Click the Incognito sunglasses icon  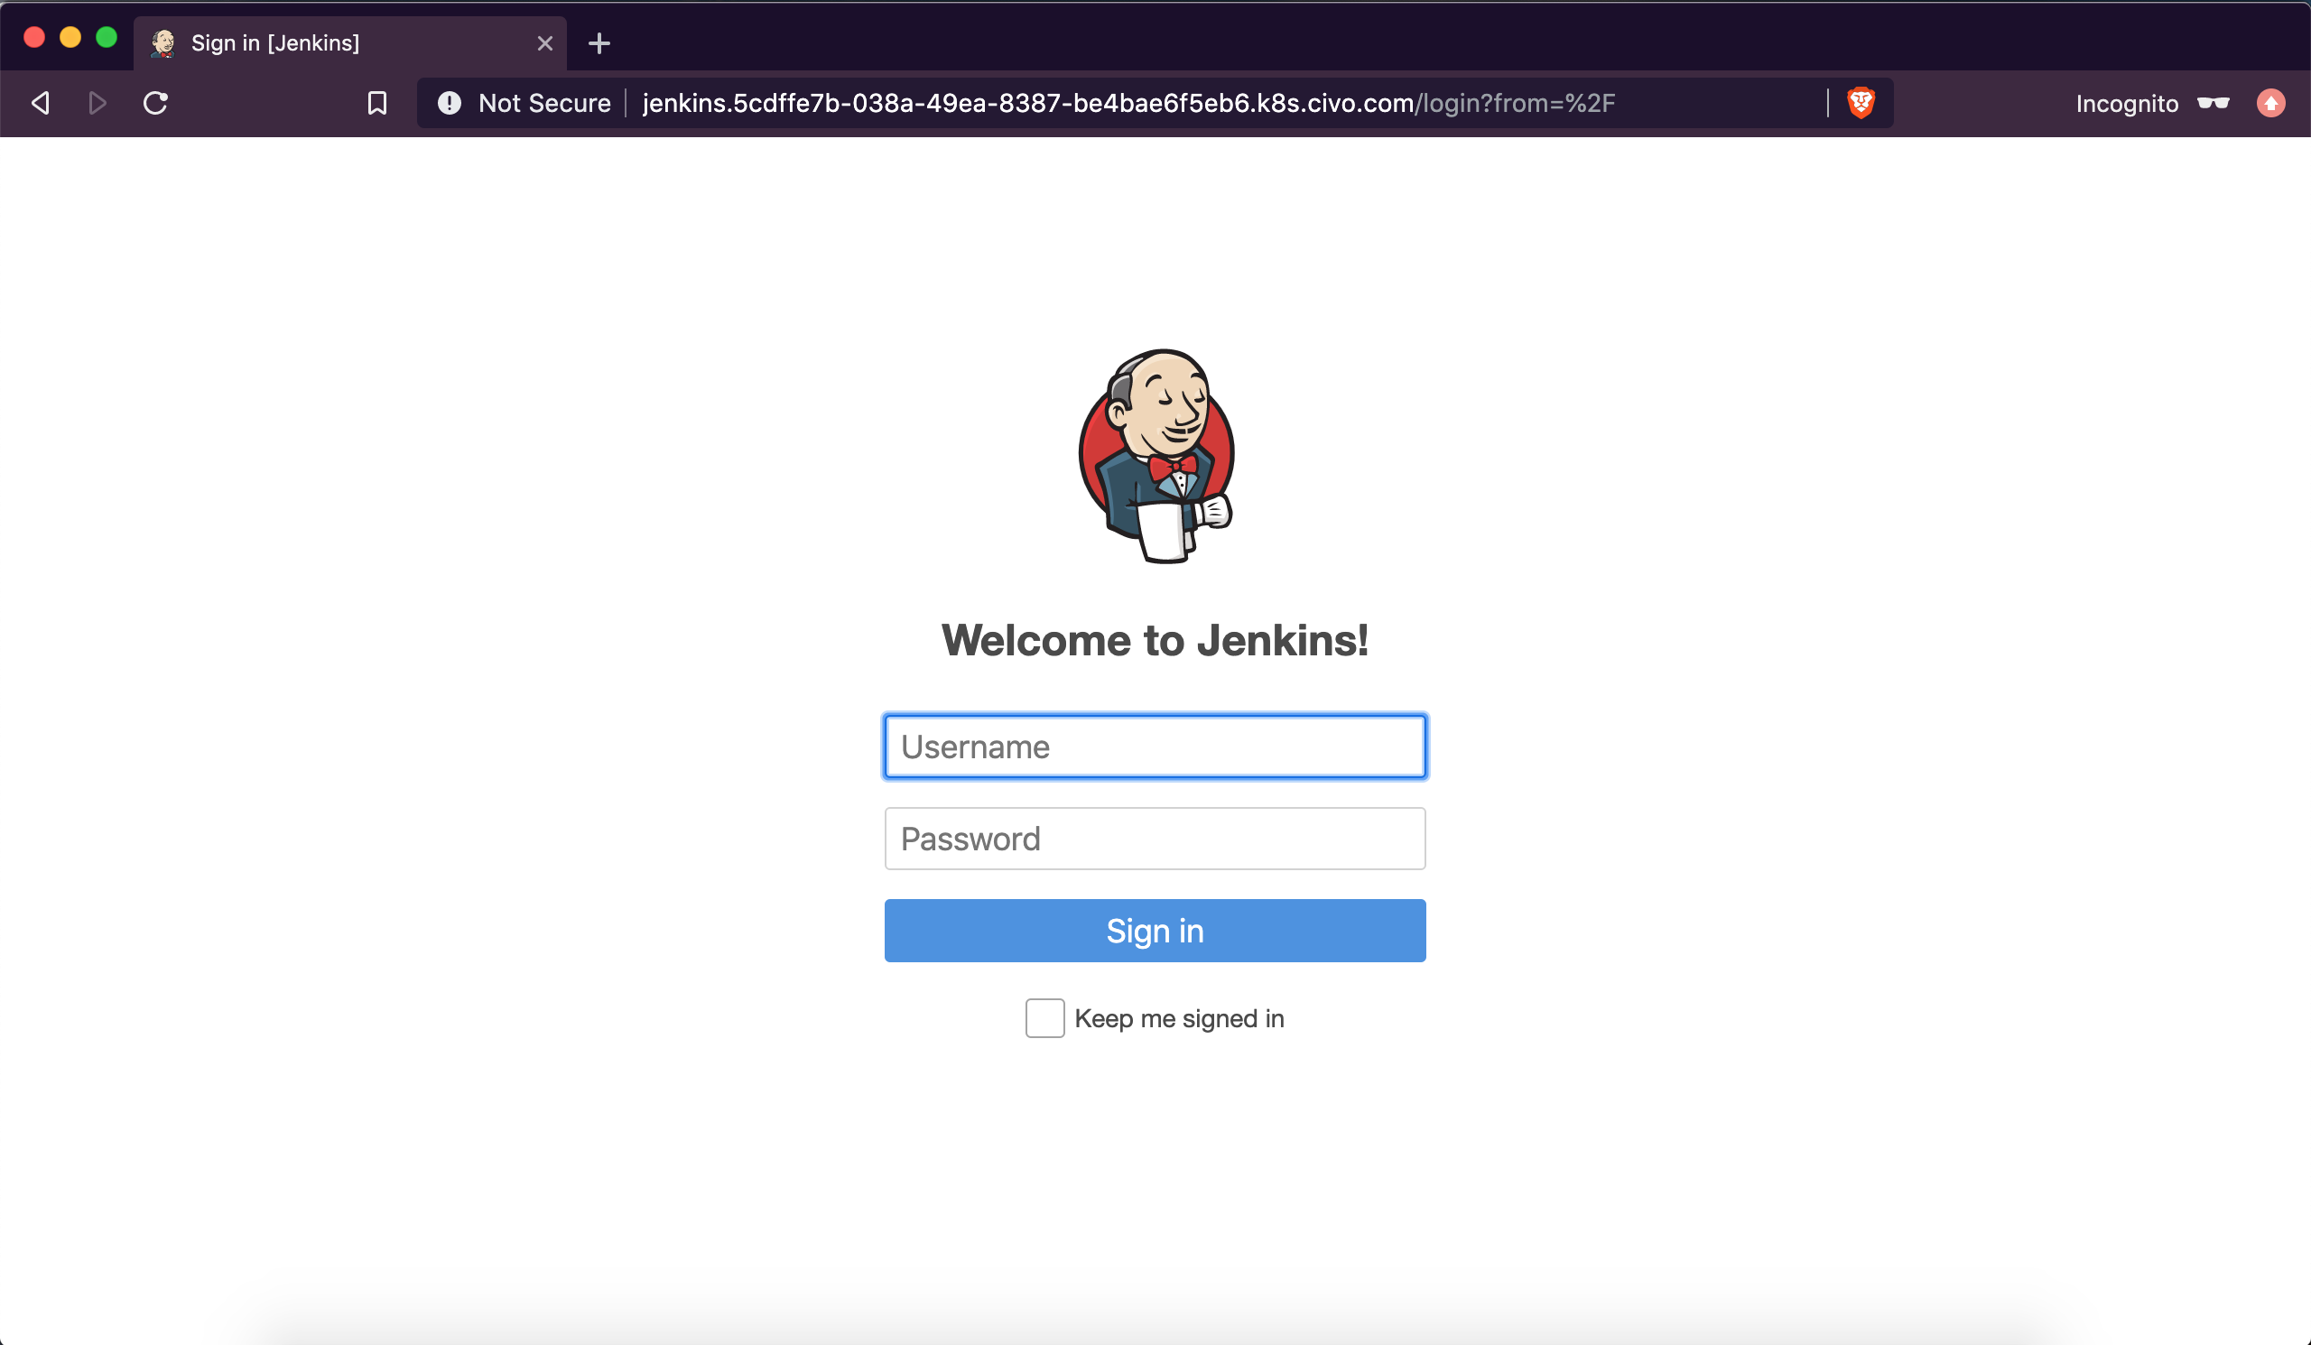2213,103
